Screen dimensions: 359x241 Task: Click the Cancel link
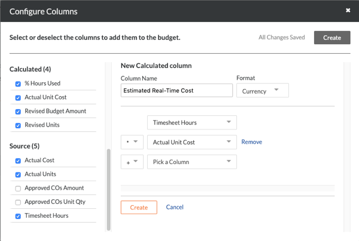(x=175, y=207)
